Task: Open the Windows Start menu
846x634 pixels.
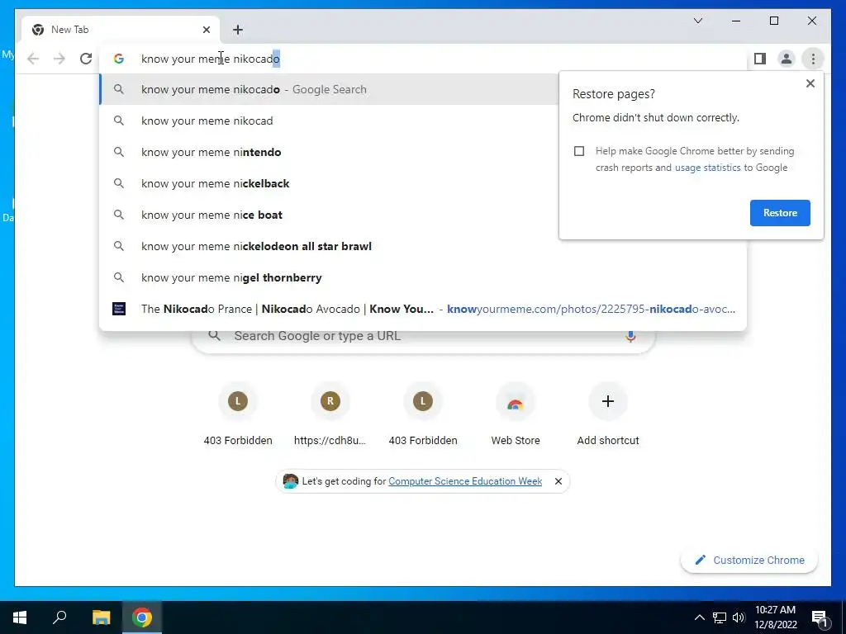Action: click(x=20, y=617)
